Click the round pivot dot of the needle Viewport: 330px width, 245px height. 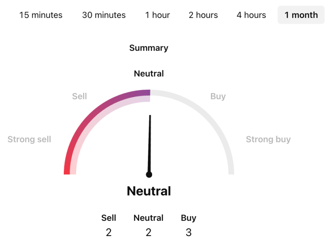[x=149, y=175]
